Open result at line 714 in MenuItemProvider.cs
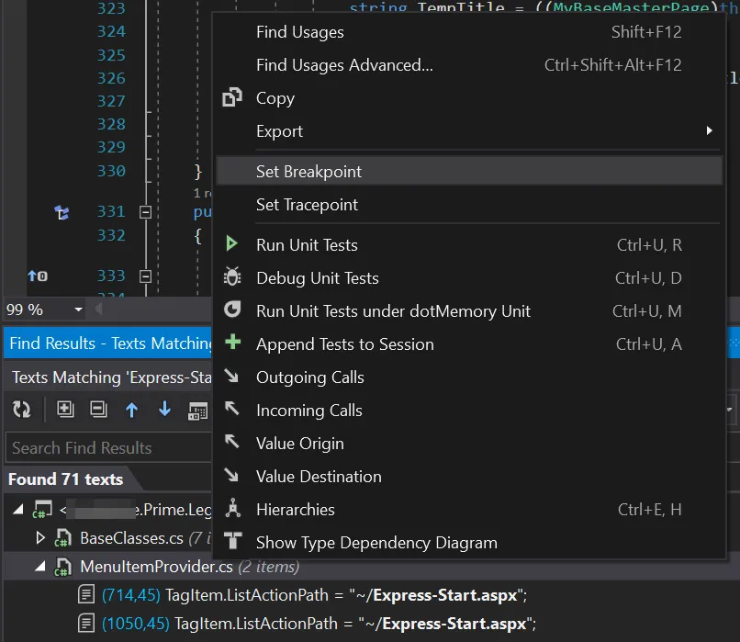The image size is (740, 642). pyautogui.click(x=312, y=595)
